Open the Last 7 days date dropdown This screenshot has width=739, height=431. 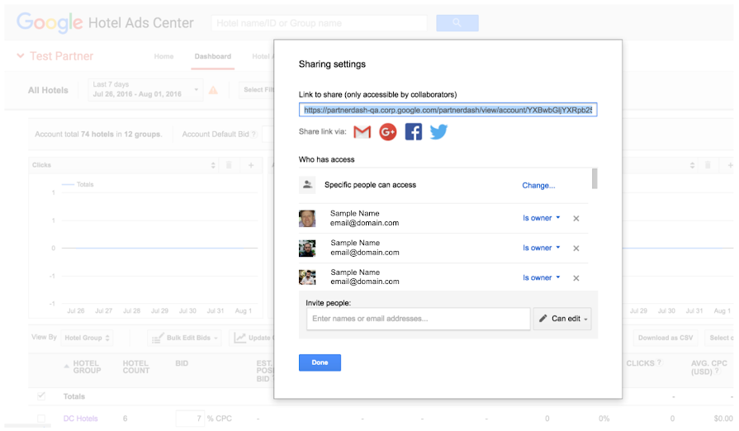point(145,89)
